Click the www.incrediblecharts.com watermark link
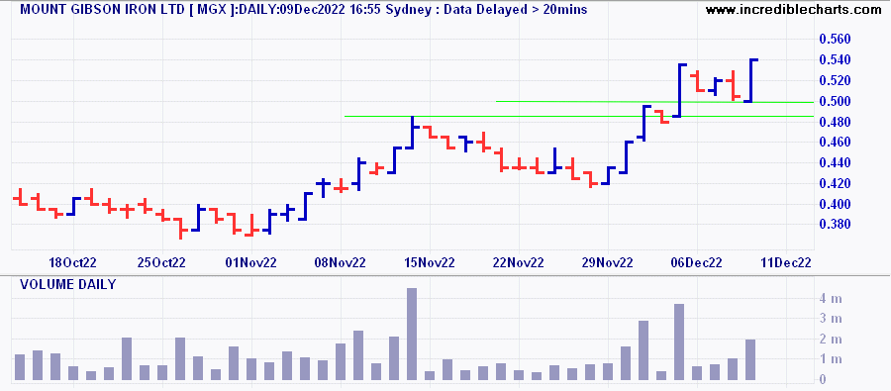The height and width of the screenshot is (391, 891). click(x=797, y=10)
